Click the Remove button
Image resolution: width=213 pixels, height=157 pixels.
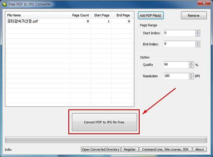(x=194, y=15)
